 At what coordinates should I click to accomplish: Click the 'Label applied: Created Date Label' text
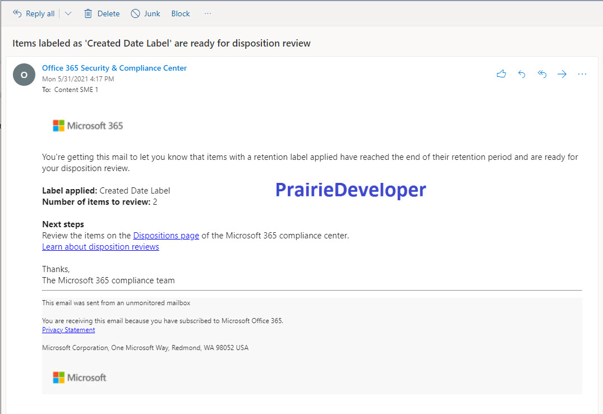coord(106,191)
